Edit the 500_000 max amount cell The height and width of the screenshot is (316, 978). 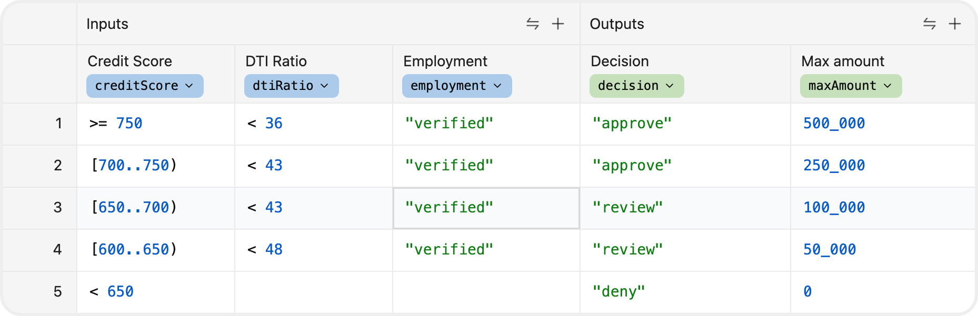tap(883, 124)
